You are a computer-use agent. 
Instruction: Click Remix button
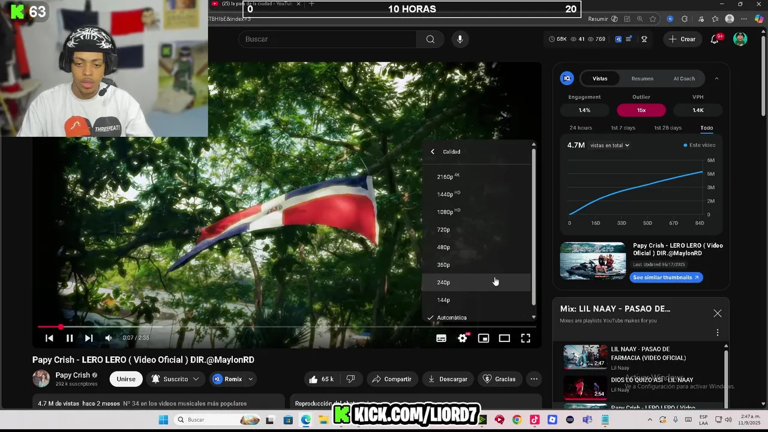coord(227,379)
